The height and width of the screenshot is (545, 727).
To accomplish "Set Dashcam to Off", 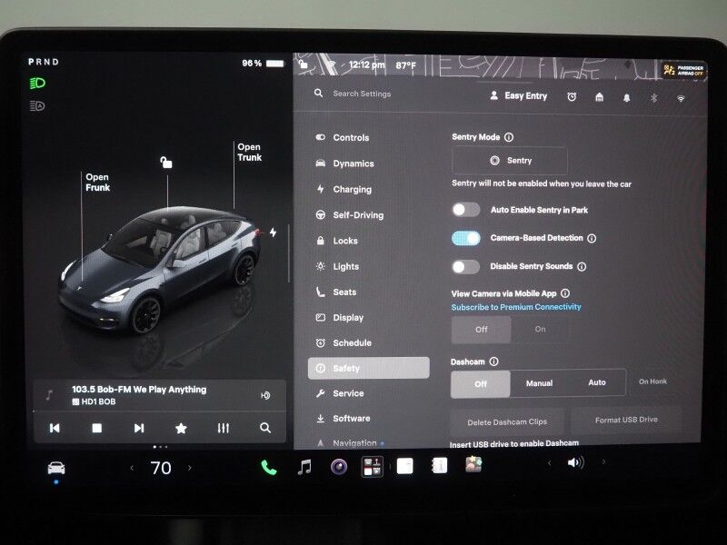I will tap(481, 383).
